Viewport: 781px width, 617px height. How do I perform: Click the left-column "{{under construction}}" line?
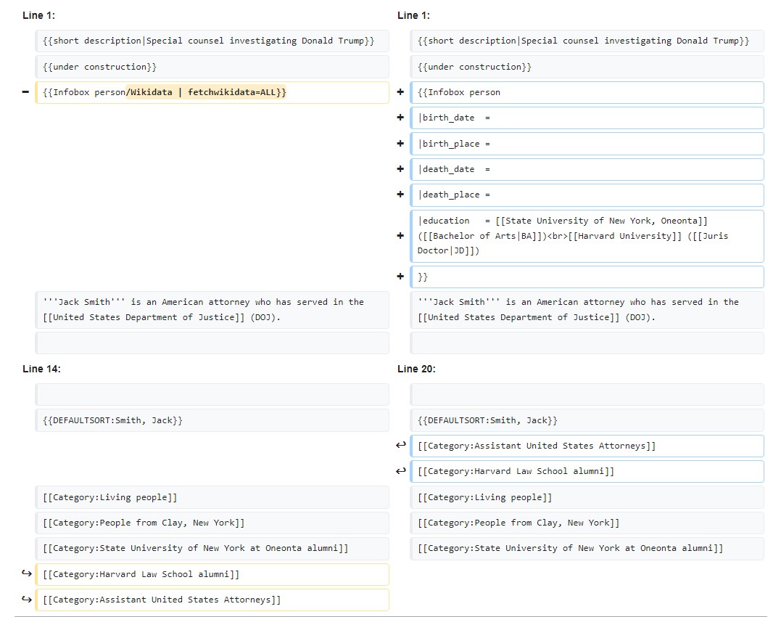[x=212, y=67]
